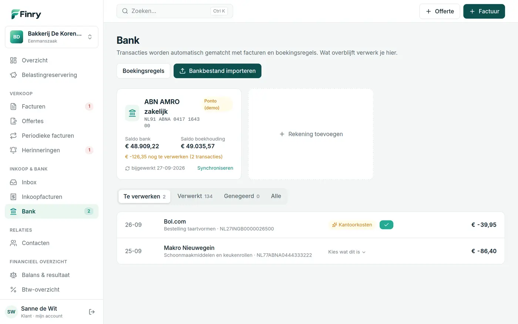Click the Facturen document icon
This screenshot has height=324, width=518.
[13, 106]
